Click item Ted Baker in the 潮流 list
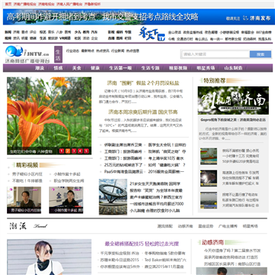This screenshot has width=275, height=275. (165, 260)
